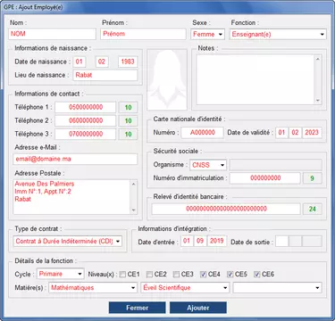
Task: Open the Mathématiques subject dropdown
Action: point(93,288)
